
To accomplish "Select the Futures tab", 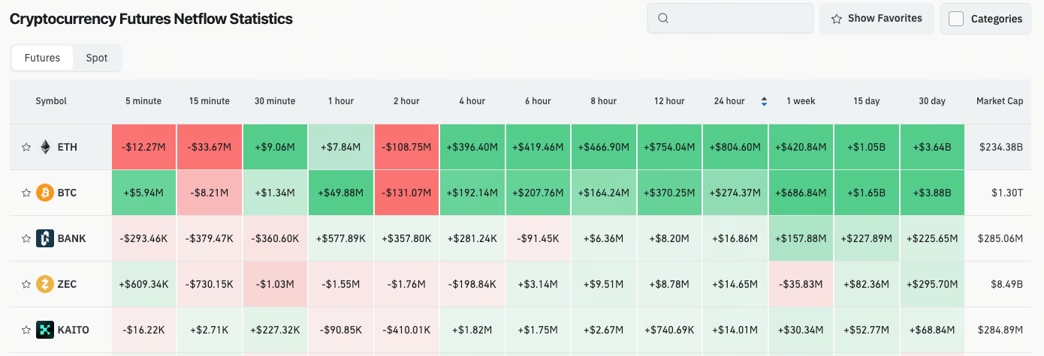I will coord(42,58).
